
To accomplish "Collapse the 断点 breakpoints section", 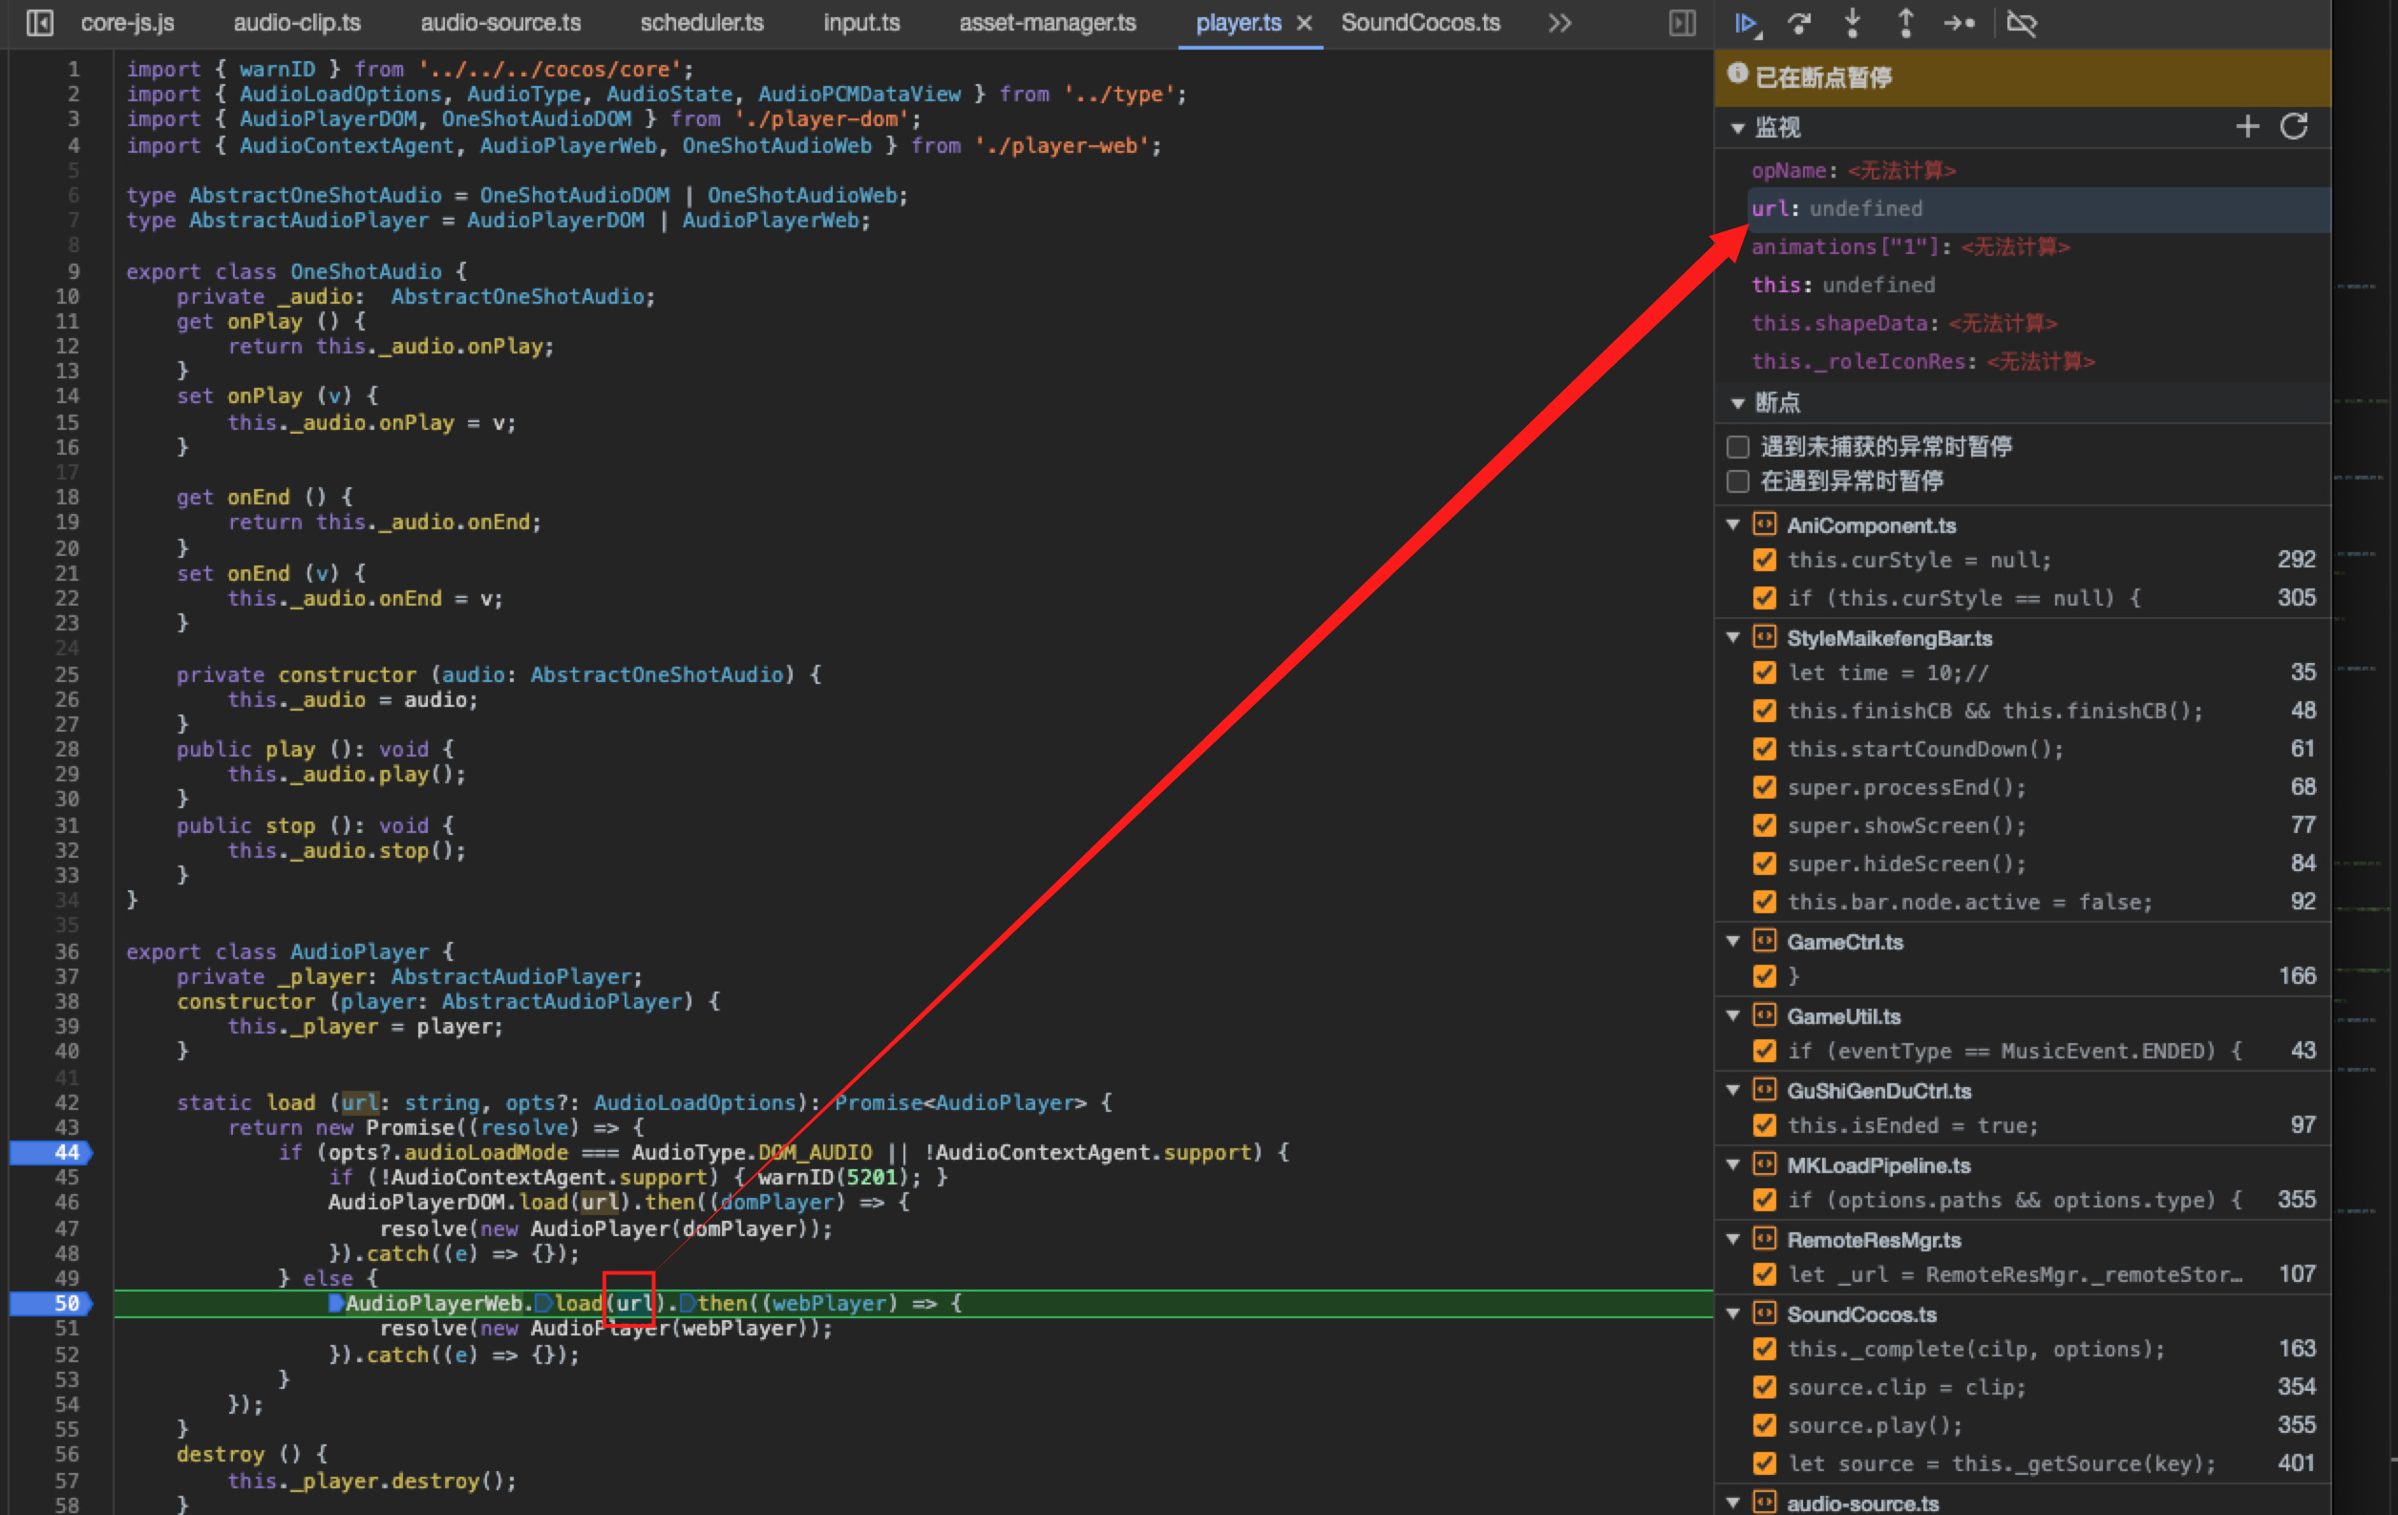I will point(1738,403).
